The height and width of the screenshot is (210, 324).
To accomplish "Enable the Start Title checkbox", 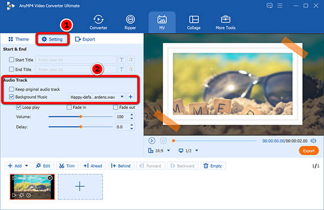I will pos(11,60).
